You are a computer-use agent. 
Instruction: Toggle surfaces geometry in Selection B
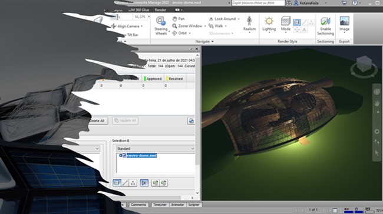pos(117,183)
